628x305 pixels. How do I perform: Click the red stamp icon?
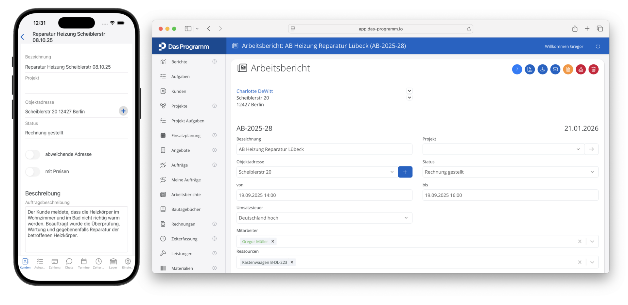click(x=581, y=69)
